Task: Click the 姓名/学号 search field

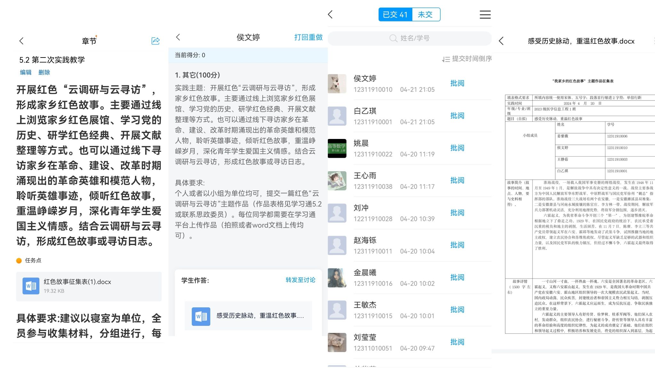Action: pyautogui.click(x=409, y=38)
